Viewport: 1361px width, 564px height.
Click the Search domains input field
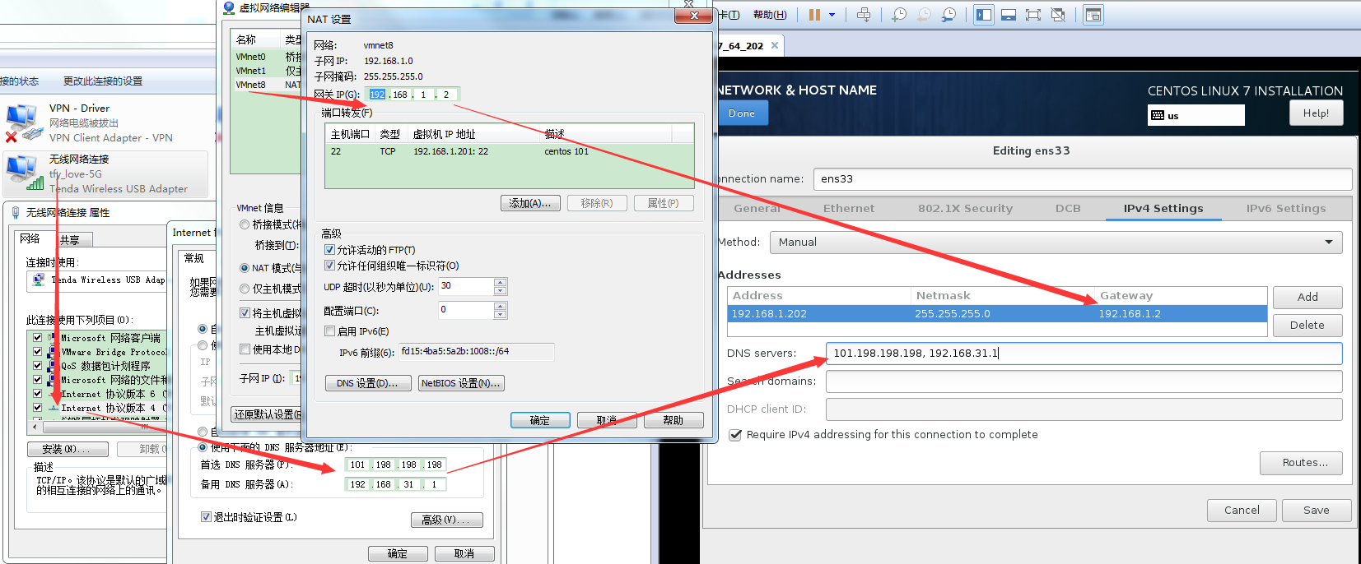click(1084, 381)
